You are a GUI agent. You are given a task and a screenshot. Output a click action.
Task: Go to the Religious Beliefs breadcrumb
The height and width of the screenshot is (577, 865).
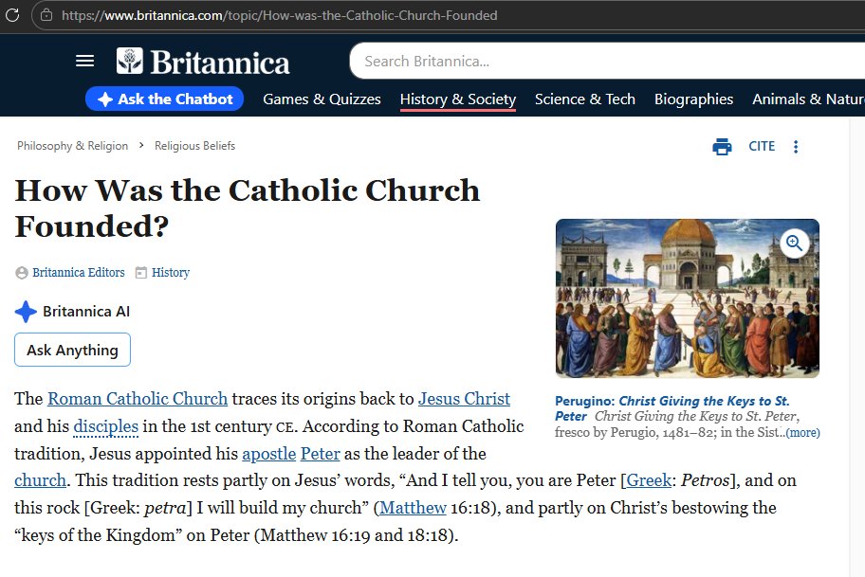click(x=194, y=146)
